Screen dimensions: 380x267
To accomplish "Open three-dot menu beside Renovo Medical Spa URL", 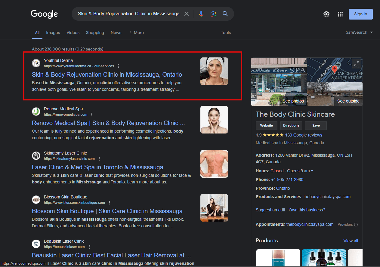I will click(92, 115).
